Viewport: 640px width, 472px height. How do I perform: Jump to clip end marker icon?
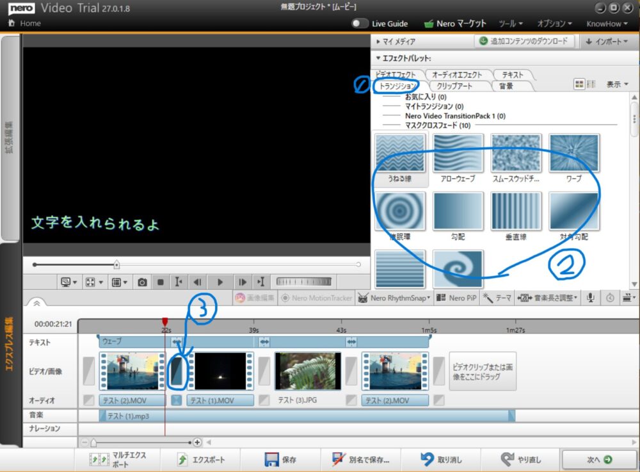point(261,282)
